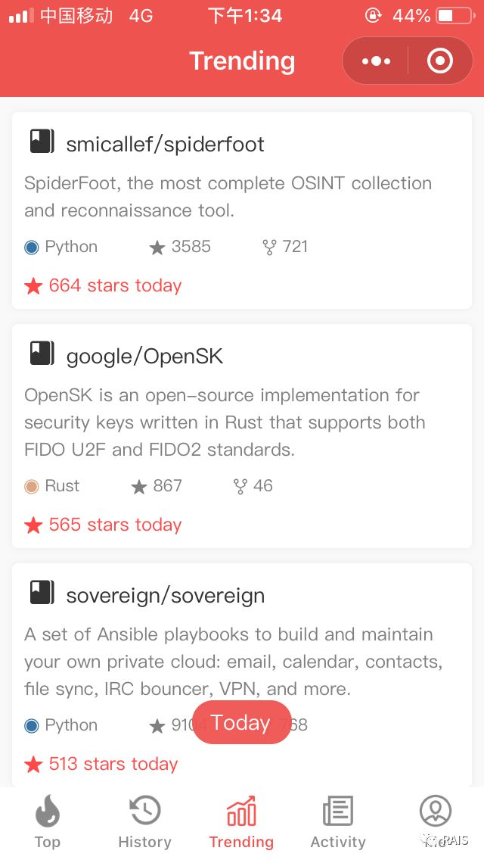Click the repo icon beside google/OpenSK
This screenshot has width=484, height=860.
coord(42,354)
